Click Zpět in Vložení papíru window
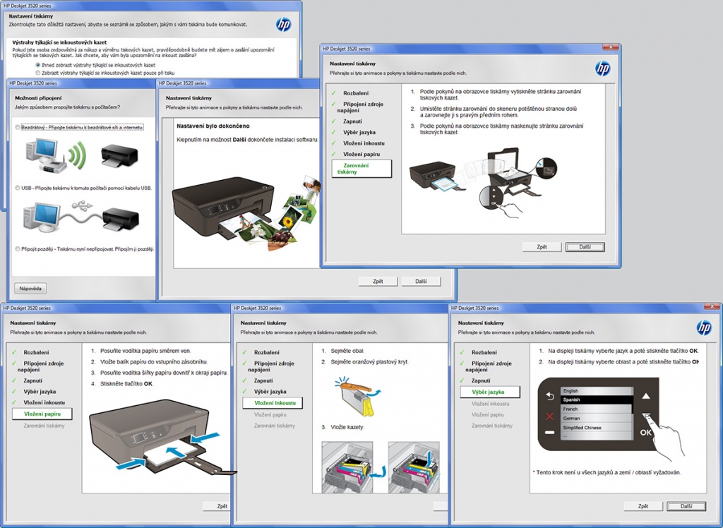 click(217, 506)
